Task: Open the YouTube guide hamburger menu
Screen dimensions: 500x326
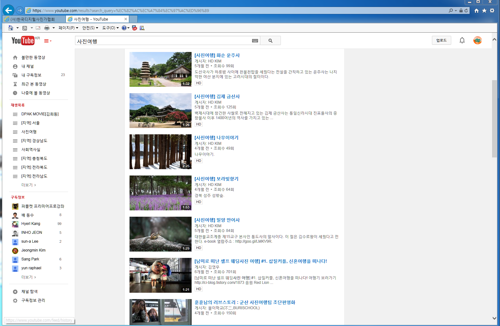Action: 47,41
